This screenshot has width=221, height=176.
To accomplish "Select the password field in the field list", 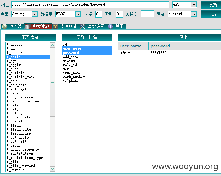I will coord(87,52).
